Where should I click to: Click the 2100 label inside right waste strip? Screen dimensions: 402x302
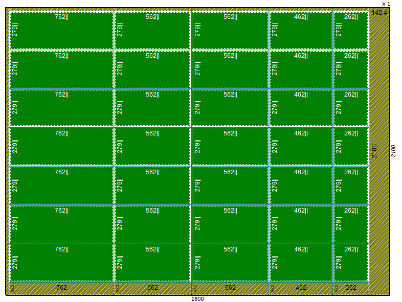click(x=374, y=151)
